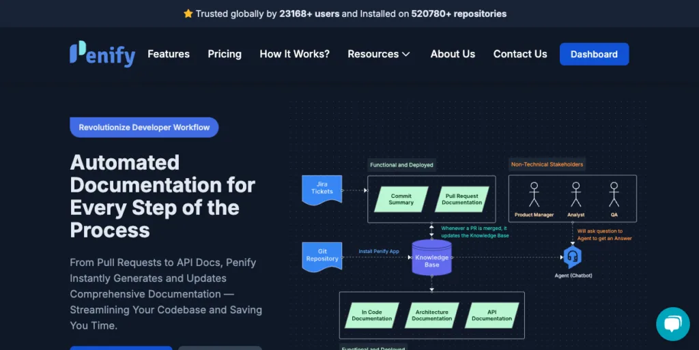Screen dimensions: 699x350
Task: Click the Architecture Documentation box
Action: 431,315
